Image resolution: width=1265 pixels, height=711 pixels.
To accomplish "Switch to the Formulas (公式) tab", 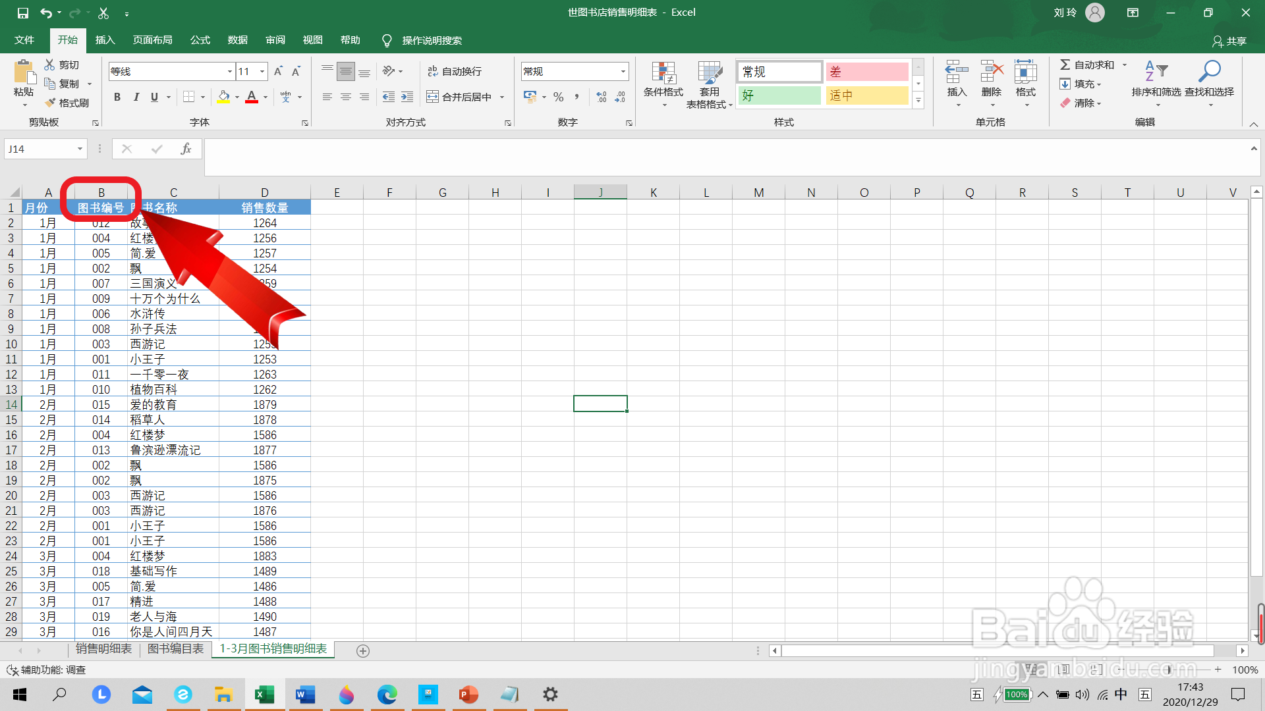I will point(200,40).
